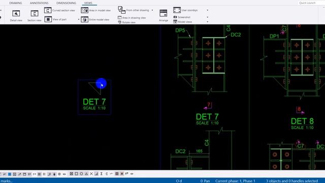Switch to the DRAWING ribbon tab

16,3
